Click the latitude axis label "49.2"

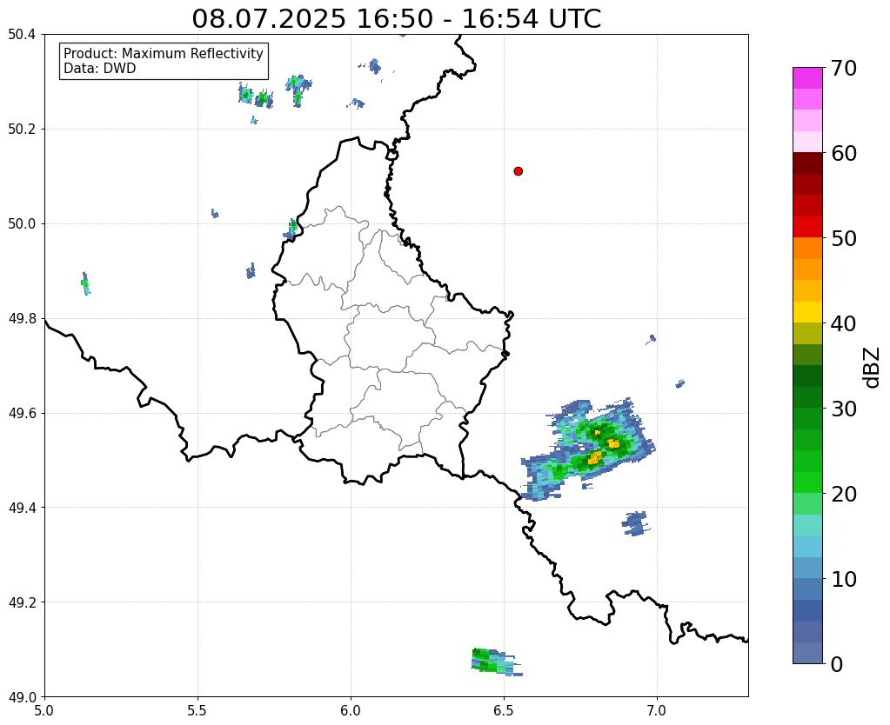click(x=22, y=602)
